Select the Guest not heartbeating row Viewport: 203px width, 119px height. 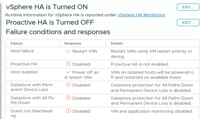[102, 113]
